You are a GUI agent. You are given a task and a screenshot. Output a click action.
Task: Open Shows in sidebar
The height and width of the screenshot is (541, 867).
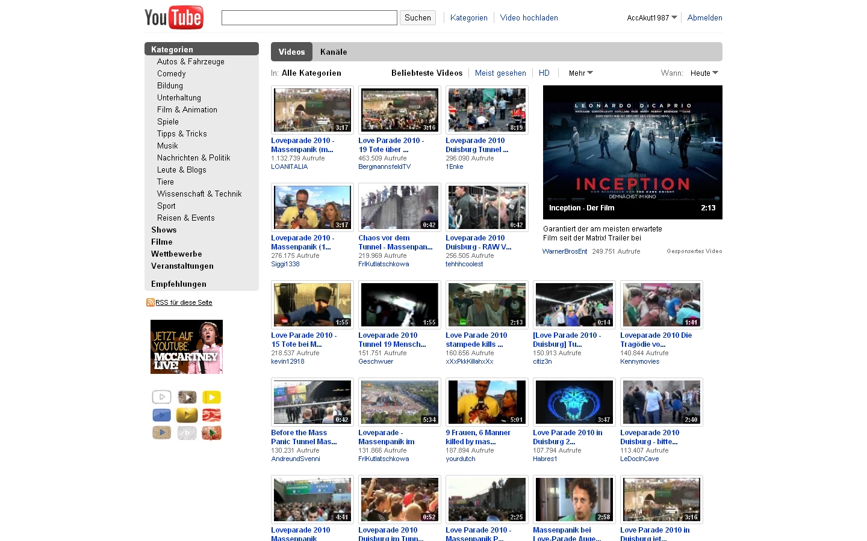[x=164, y=230]
